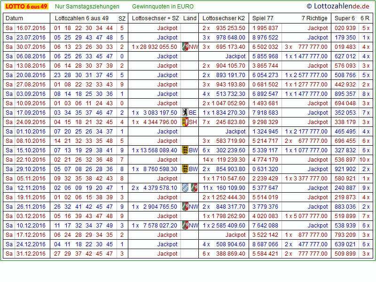Select the date 31.12.2016 in the last row
376x282 pixels.
point(31,253)
